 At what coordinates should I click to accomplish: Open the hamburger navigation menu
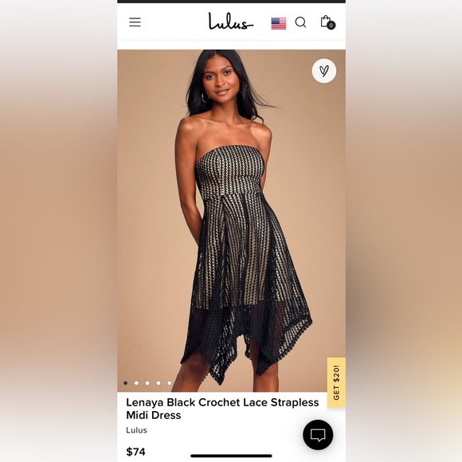[135, 22]
